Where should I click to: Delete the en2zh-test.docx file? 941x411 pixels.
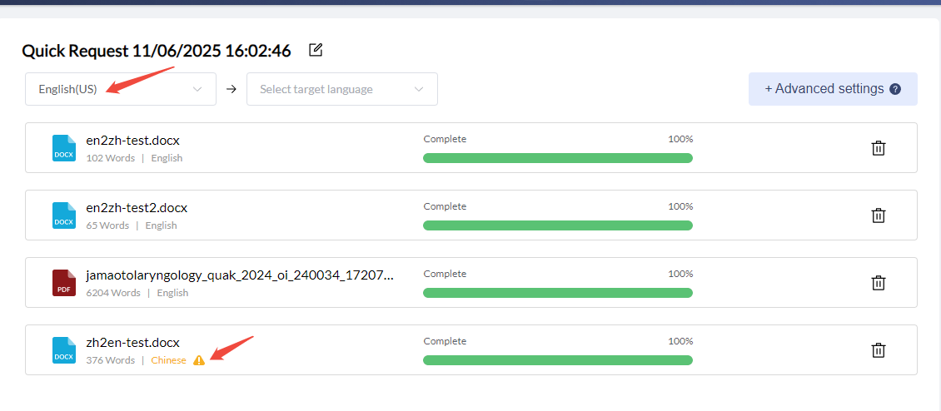(x=878, y=148)
